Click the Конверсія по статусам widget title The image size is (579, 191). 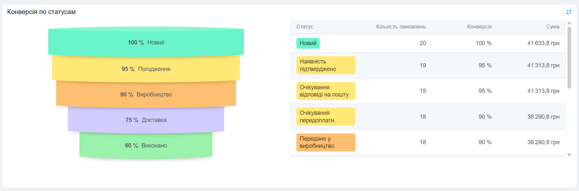(41, 12)
